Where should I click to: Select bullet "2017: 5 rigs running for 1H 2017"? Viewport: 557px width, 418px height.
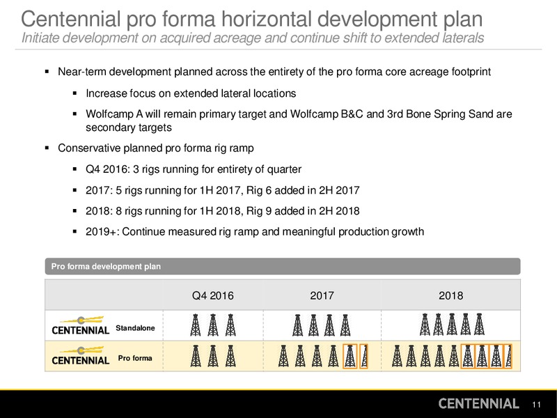(222, 190)
